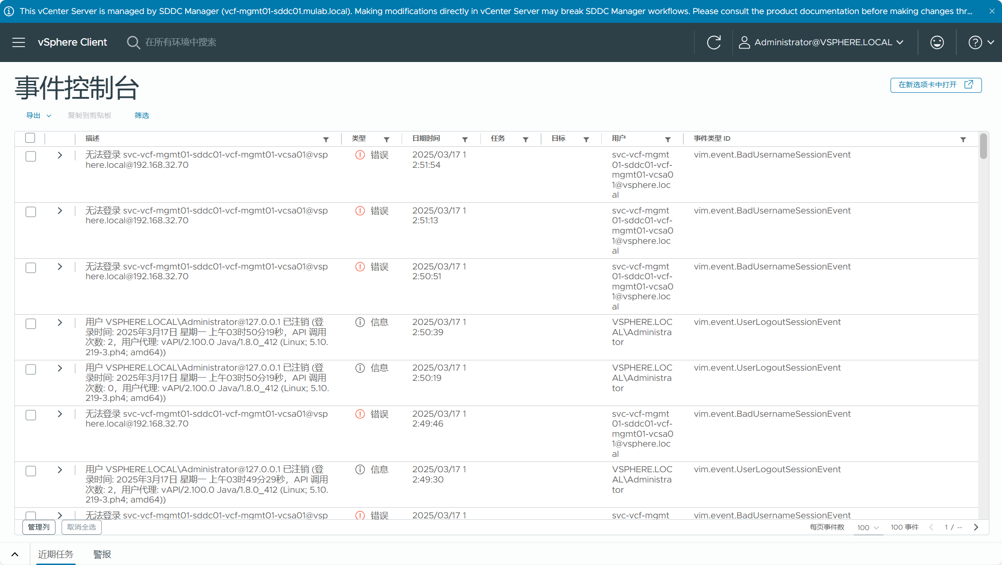Filter the 描述 column
This screenshot has width=1002, height=565.
[x=326, y=139]
